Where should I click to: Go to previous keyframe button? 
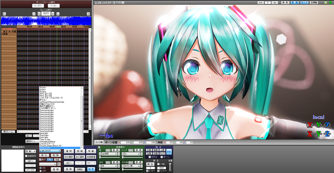pyautogui.click(x=34, y=14)
